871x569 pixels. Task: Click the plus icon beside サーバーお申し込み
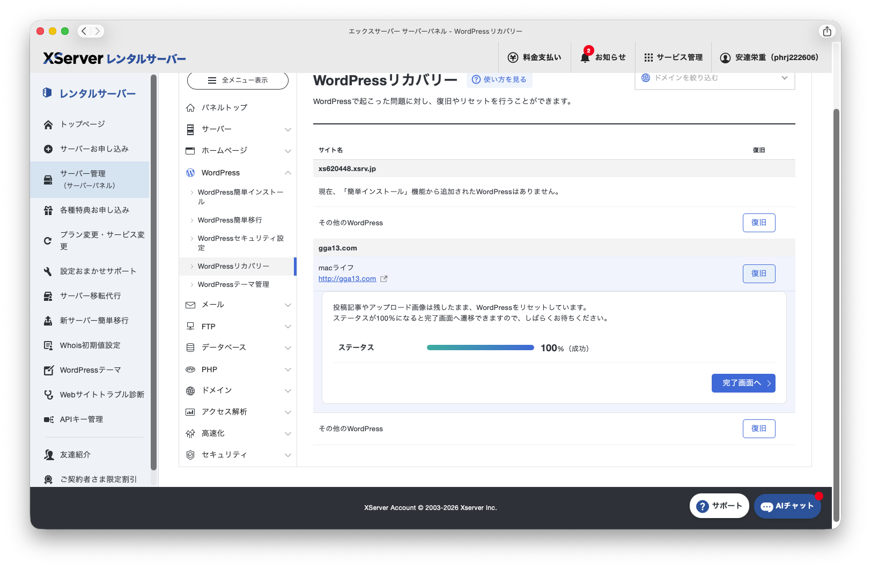pyautogui.click(x=48, y=149)
